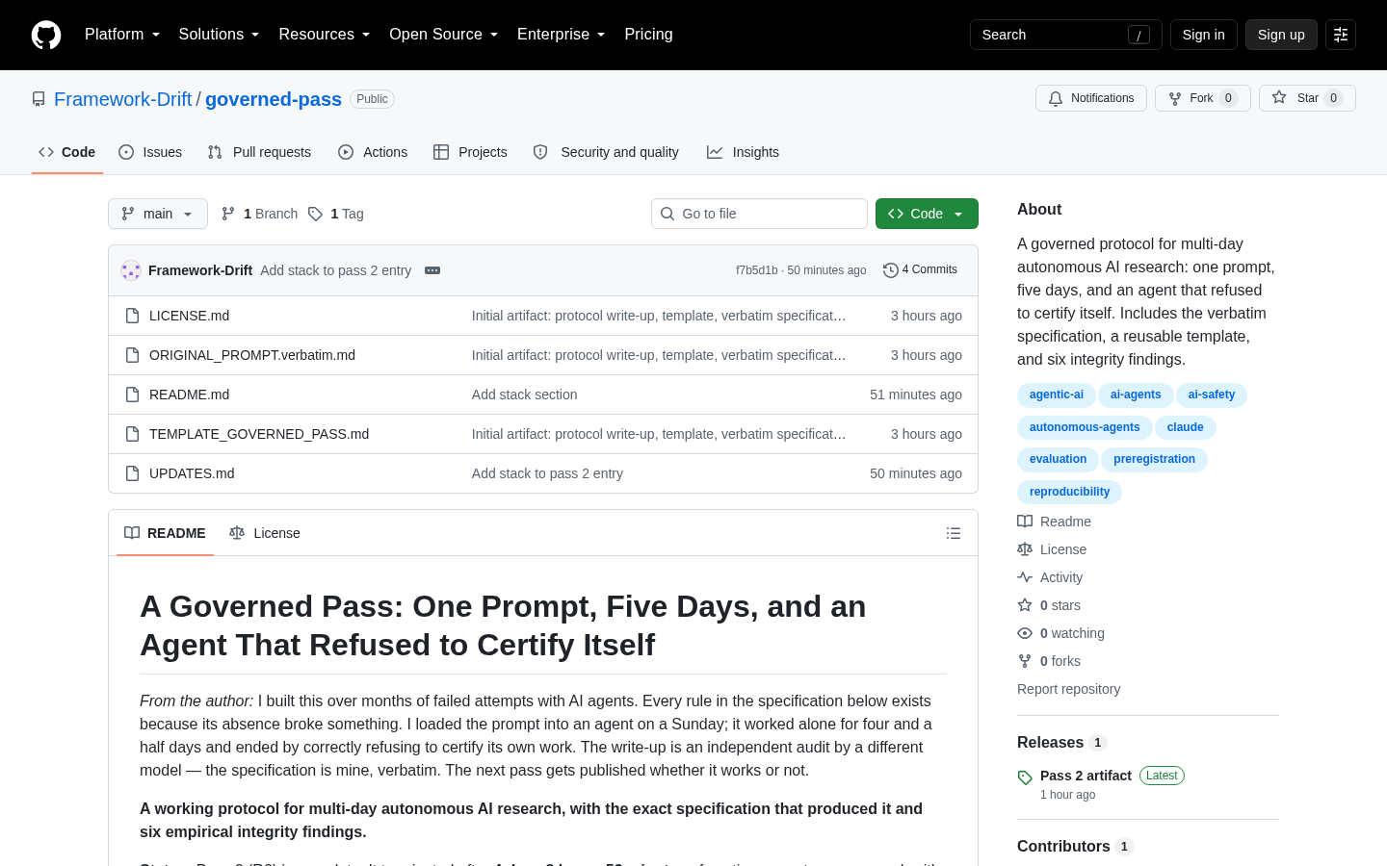Open Readme link in About sidebar
The height and width of the screenshot is (866, 1387).
[x=1055, y=522]
